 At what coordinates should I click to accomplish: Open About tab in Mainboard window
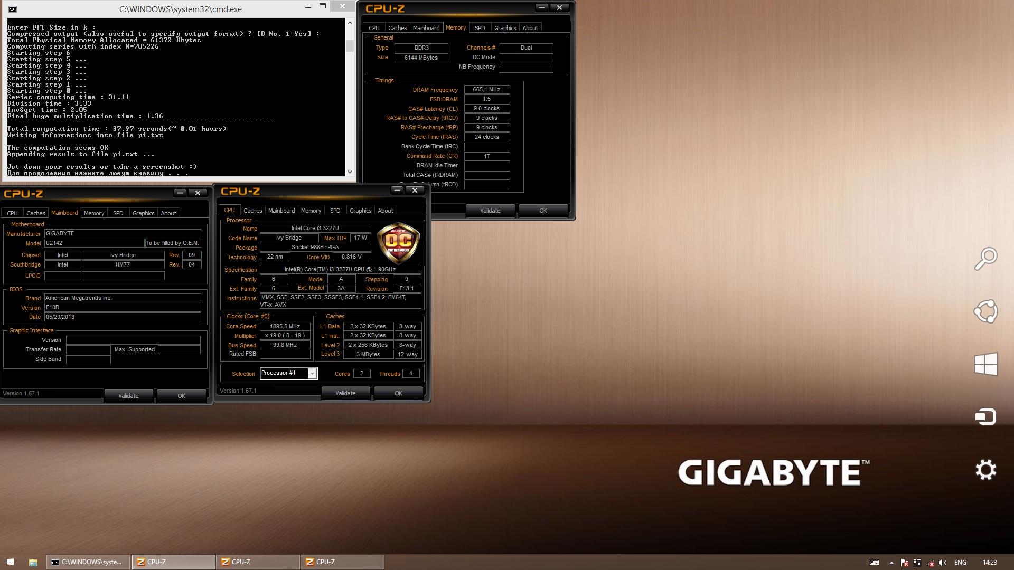(x=168, y=213)
